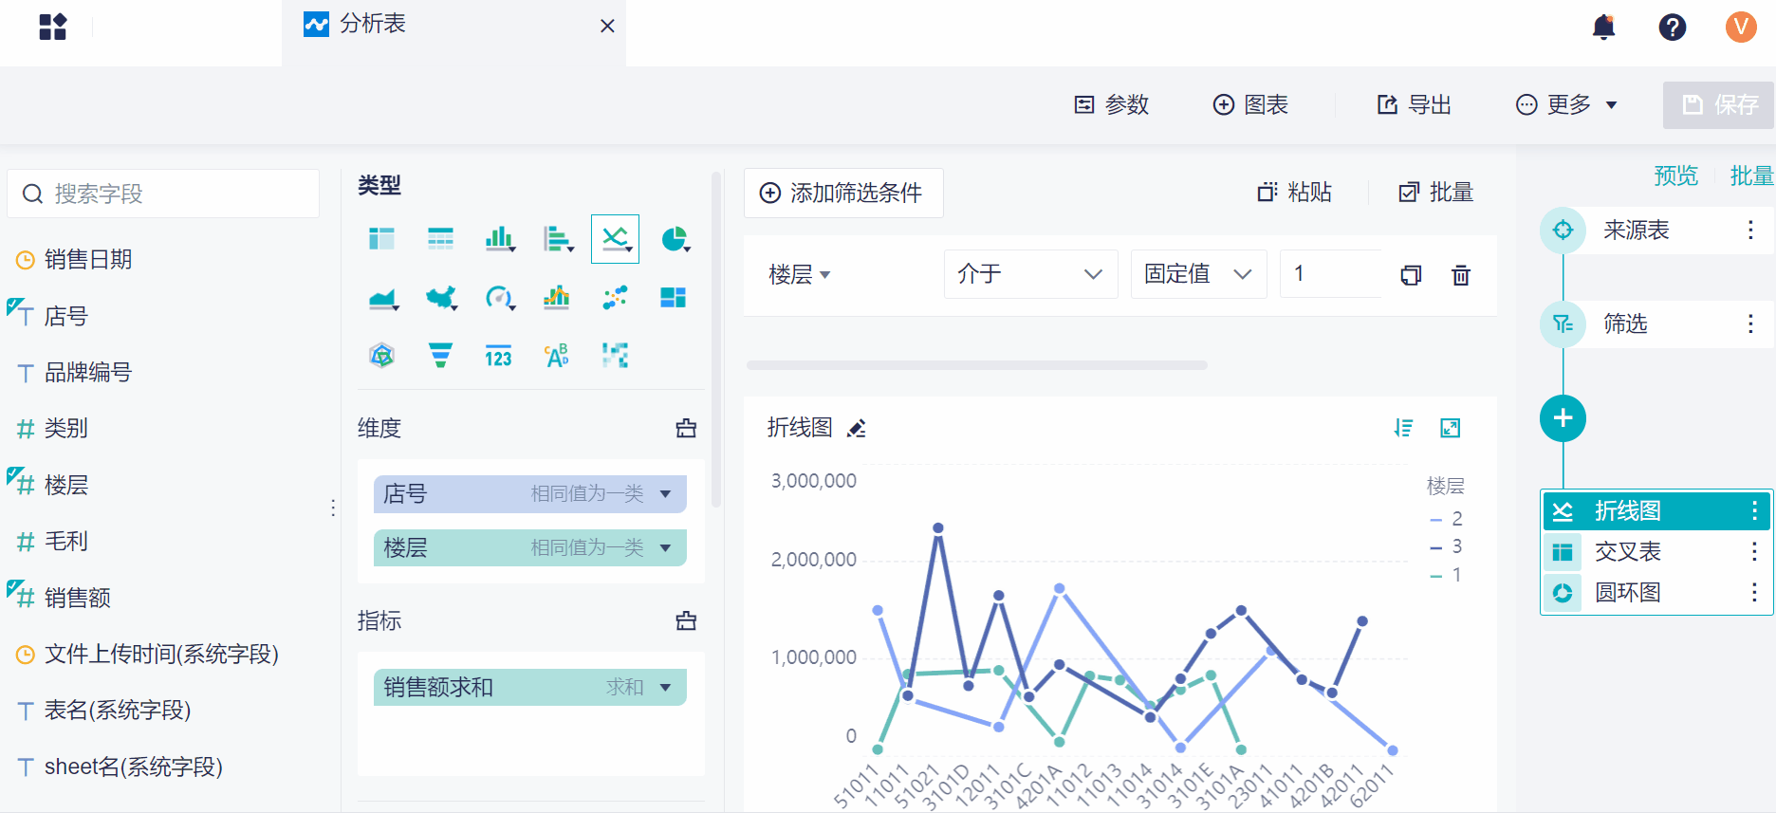The height and width of the screenshot is (813, 1776).
Task: Open the apps grid menu icon
Action: pyautogui.click(x=53, y=27)
